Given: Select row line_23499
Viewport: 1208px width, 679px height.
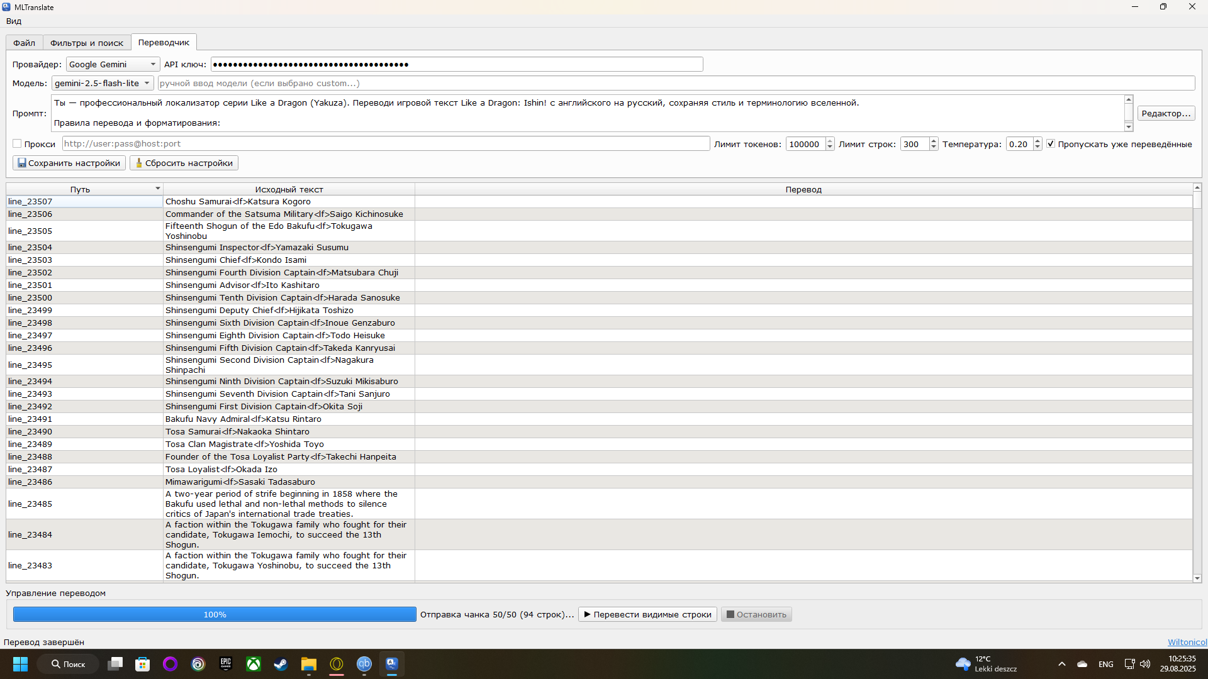Looking at the screenshot, I should (x=84, y=310).
